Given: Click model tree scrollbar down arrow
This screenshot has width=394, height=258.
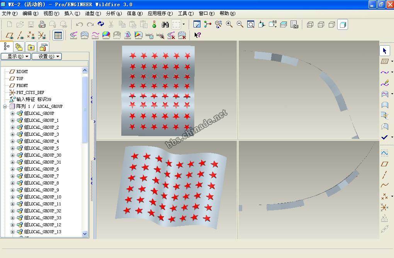Looking at the screenshot, I should click(85, 234).
